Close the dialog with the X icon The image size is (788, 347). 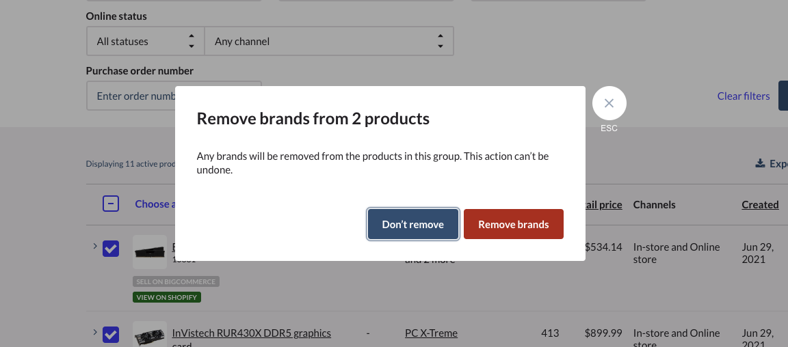[609, 103]
